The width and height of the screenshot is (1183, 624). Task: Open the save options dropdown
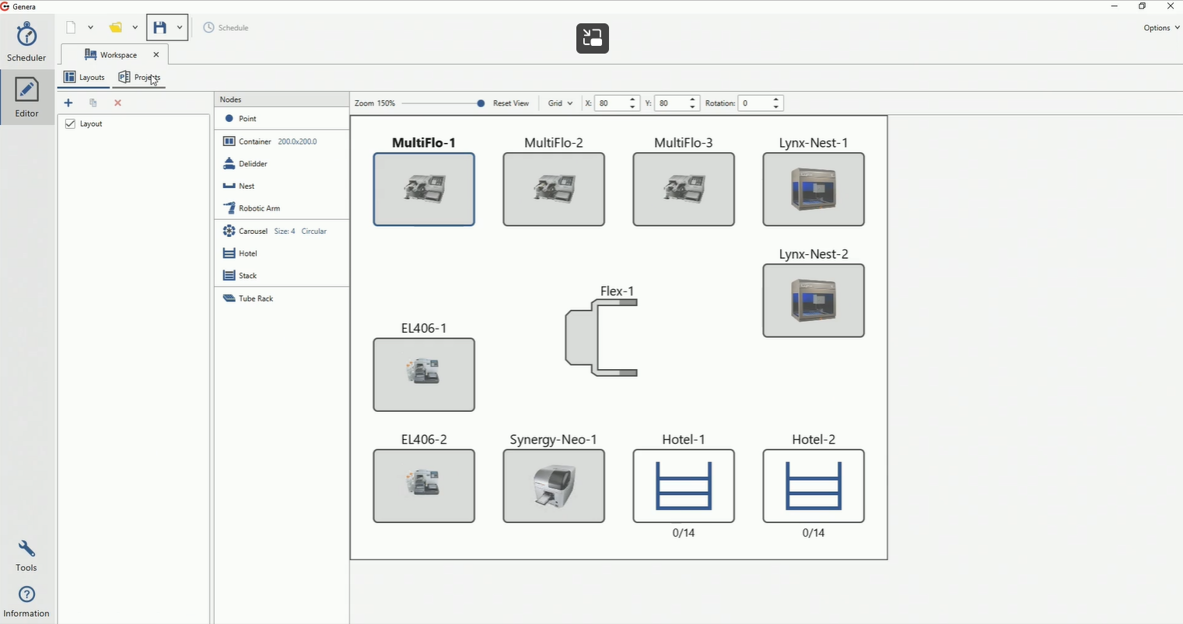click(x=179, y=27)
